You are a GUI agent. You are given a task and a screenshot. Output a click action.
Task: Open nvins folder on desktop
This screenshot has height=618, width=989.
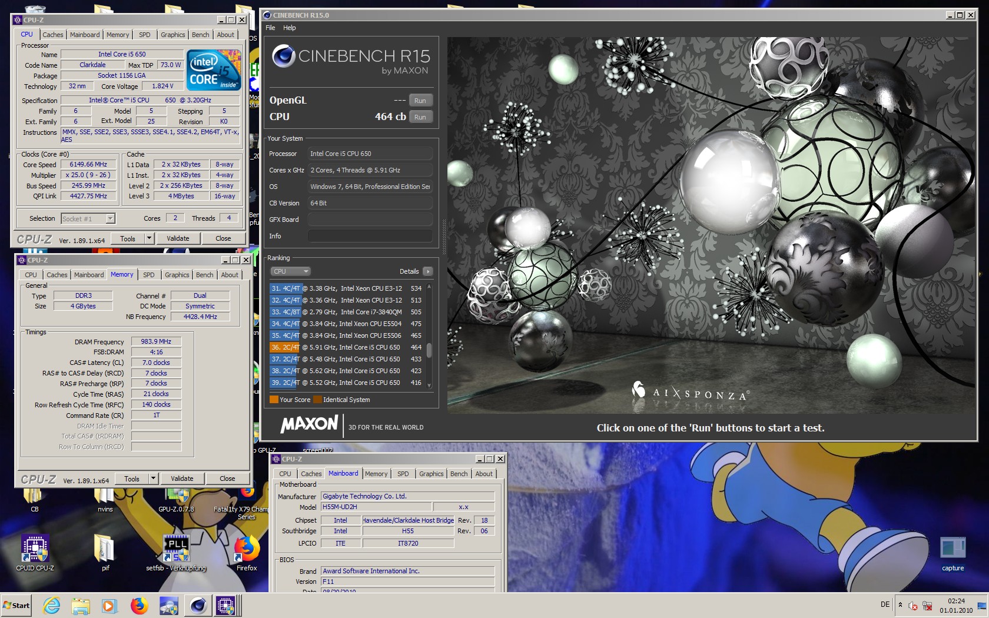[x=105, y=500]
